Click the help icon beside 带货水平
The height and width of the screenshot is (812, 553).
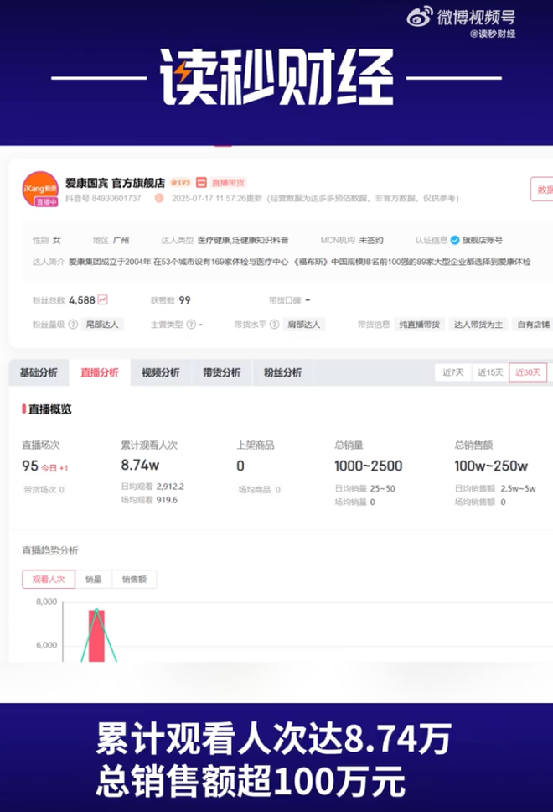[x=275, y=324]
